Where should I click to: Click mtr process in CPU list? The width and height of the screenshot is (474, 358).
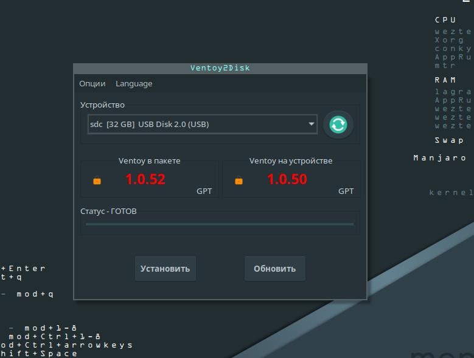click(x=445, y=65)
